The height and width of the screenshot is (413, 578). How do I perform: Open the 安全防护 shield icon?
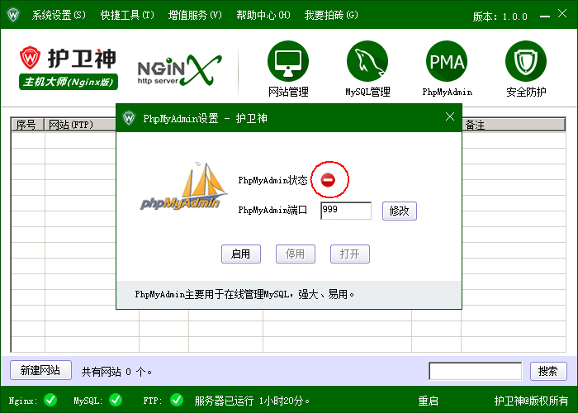click(x=526, y=61)
